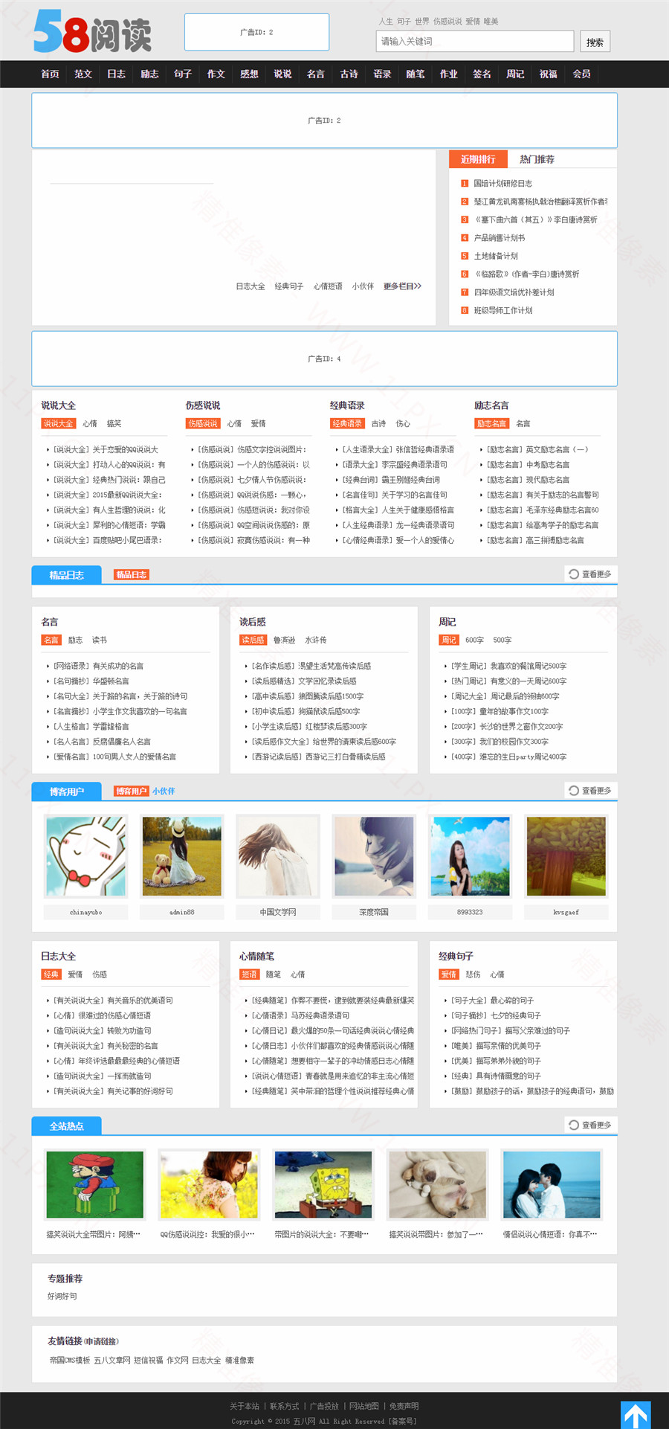
Task: Click 联系方式 in the footer
Action: pyautogui.click(x=284, y=1406)
